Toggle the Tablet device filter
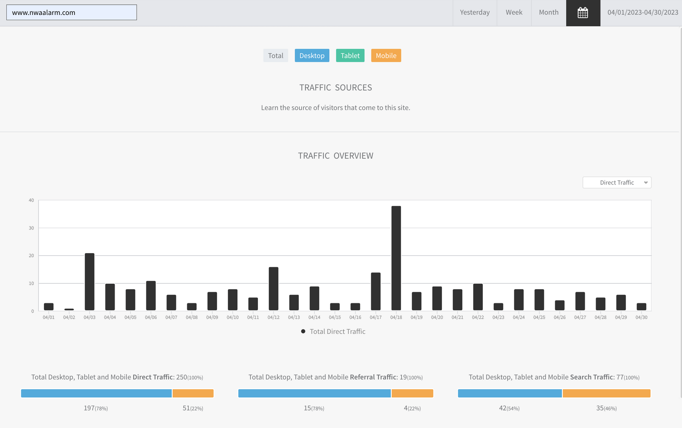The width and height of the screenshot is (682, 428). point(350,55)
